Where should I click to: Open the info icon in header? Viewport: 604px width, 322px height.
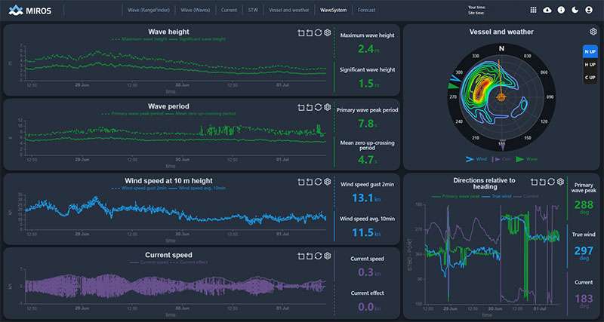(x=561, y=11)
